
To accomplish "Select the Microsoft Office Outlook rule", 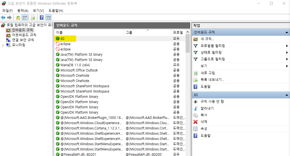I will tap(79, 70).
